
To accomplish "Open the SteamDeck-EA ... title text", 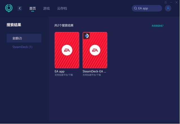I will [x=94, y=71].
